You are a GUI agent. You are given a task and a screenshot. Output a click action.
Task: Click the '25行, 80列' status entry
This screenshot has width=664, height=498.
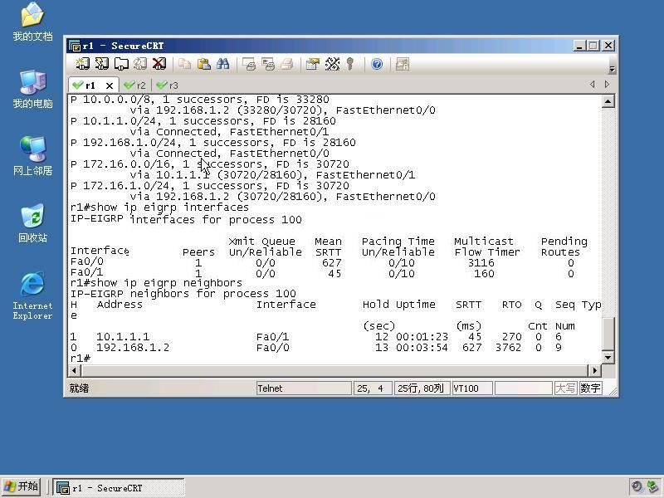421,388
